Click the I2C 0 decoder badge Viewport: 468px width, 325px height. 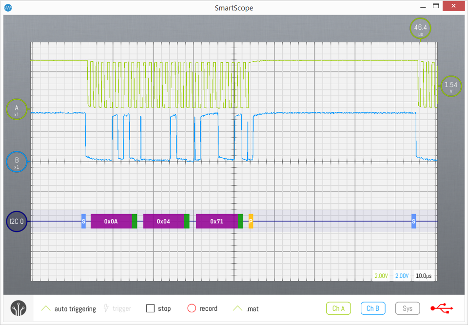click(16, 221)
